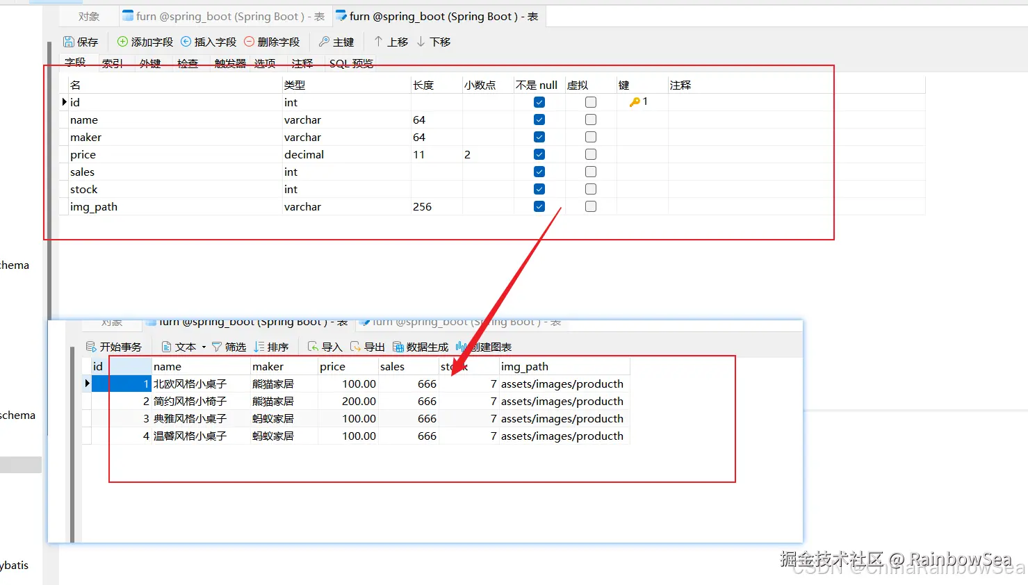Viewport: 1028px width, 585px height.
Task: Click the primary key icon in the id row
Action: point(635,102)
